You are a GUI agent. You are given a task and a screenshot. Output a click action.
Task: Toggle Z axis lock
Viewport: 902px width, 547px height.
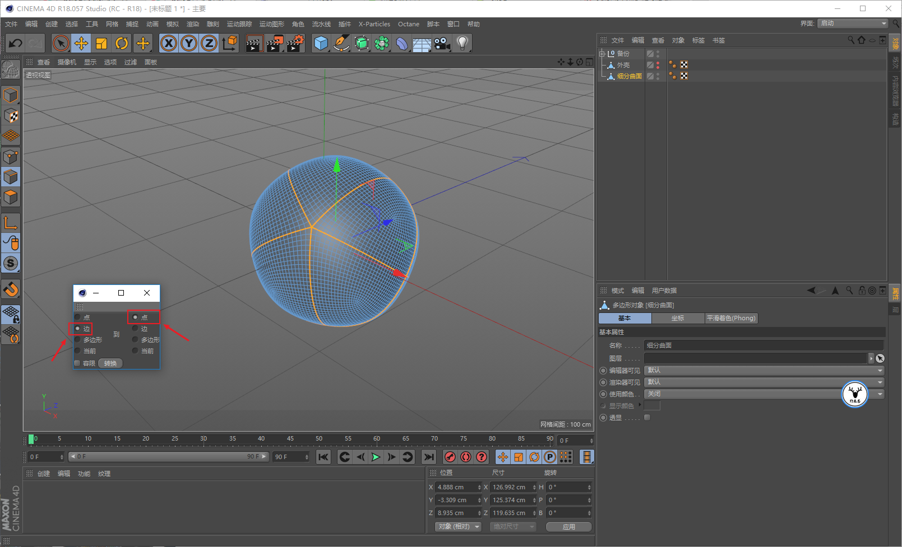coord(209,43)
